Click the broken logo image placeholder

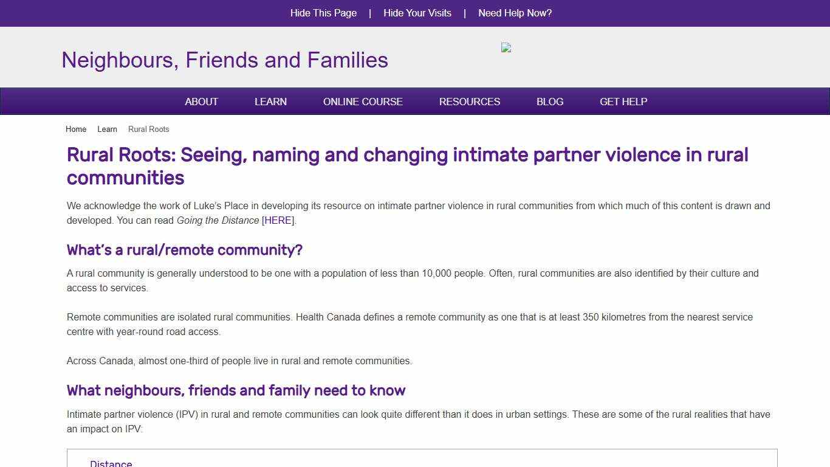tap(506, 48)
